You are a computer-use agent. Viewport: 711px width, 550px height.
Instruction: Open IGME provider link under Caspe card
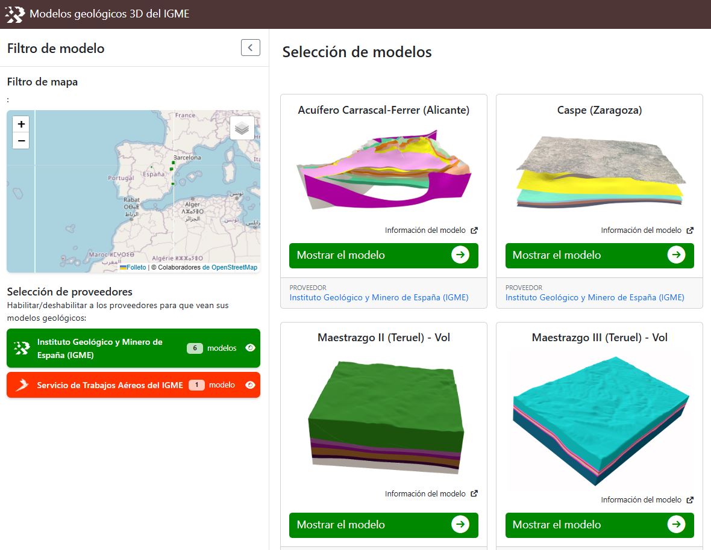click(x=594, y=297)
